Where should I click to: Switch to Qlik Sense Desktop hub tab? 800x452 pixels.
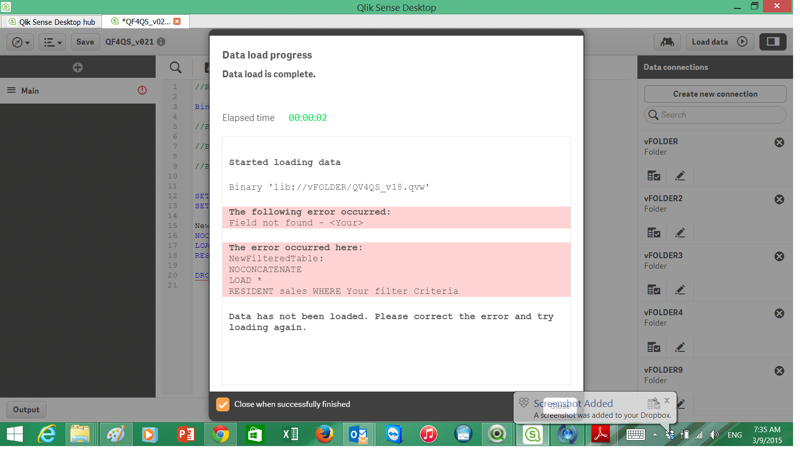[x=52, y=22]
